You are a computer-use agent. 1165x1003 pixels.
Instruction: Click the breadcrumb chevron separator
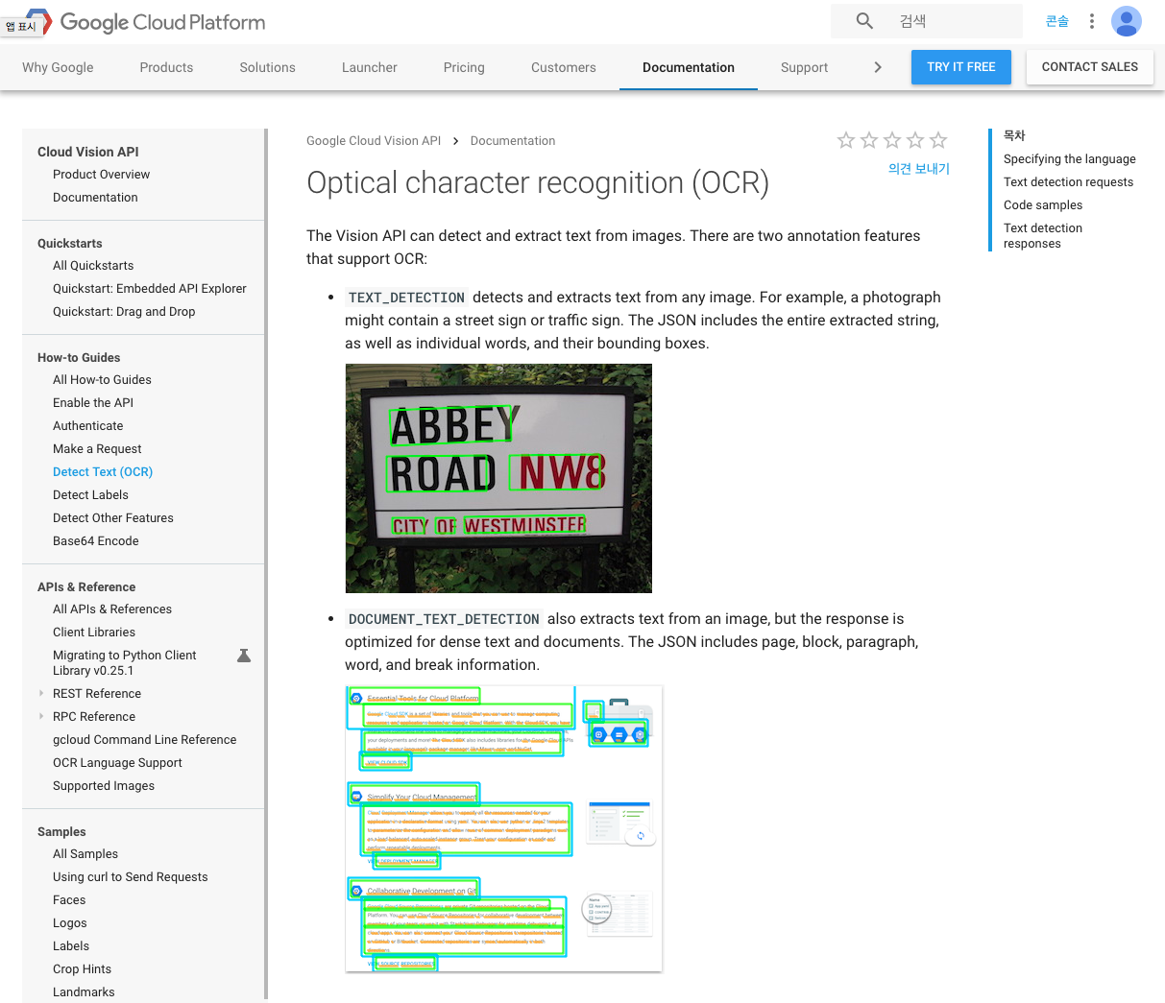pyautogui.click(x=455, y=141)
